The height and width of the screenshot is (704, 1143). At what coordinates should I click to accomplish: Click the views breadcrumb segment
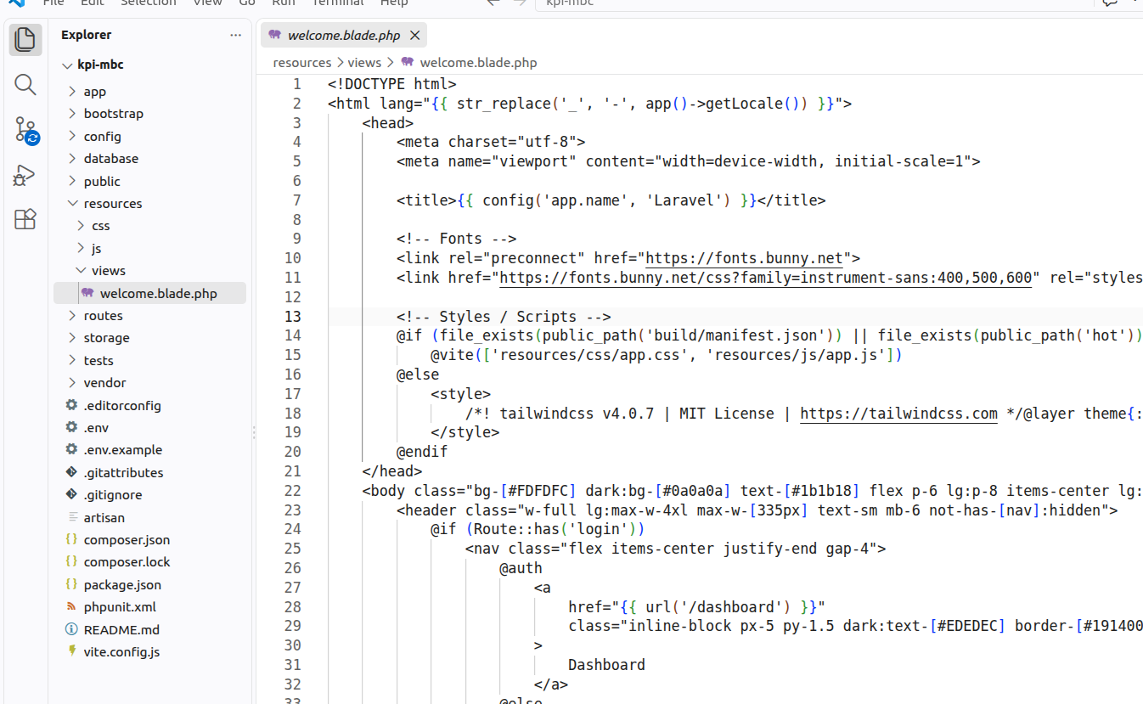tap(364, 63)
